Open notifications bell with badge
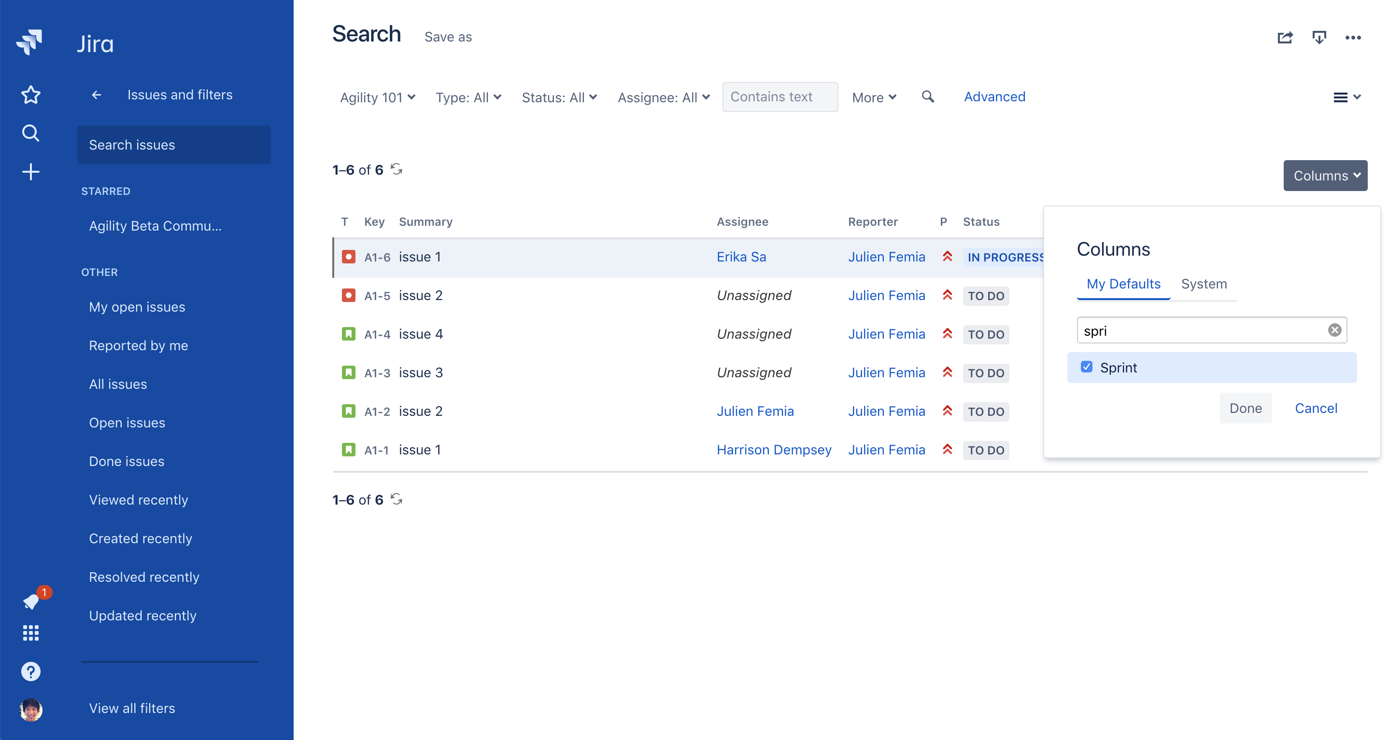This screenshot has height=740, width=1389. pos(31,602)
